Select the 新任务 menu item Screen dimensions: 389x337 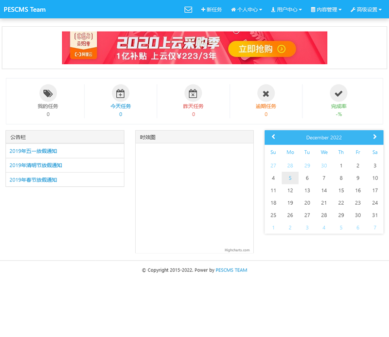212,9
